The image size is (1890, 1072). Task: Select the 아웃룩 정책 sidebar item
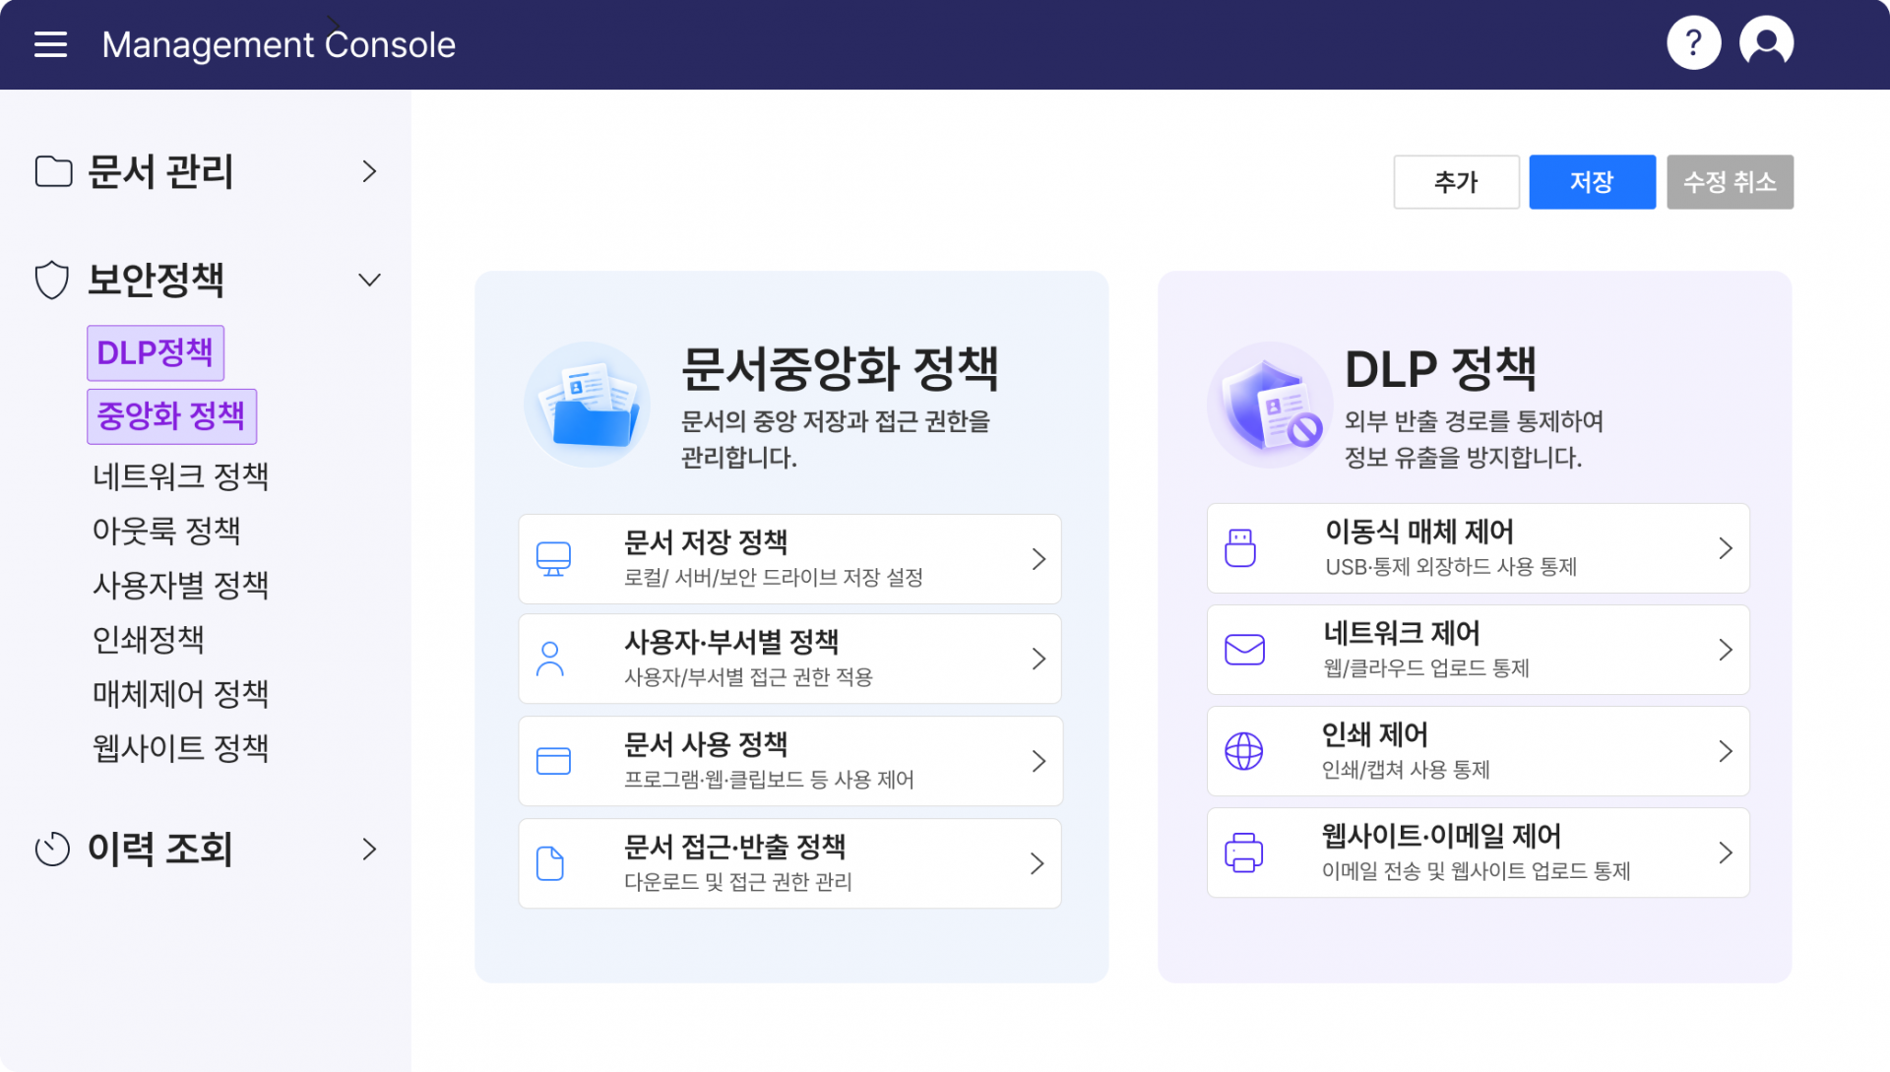(x=166, y=532)
